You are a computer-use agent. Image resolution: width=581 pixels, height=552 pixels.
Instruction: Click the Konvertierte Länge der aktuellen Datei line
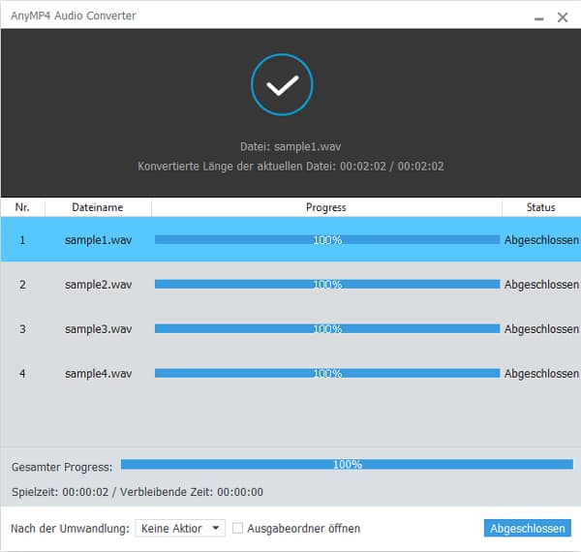[290, 167]
